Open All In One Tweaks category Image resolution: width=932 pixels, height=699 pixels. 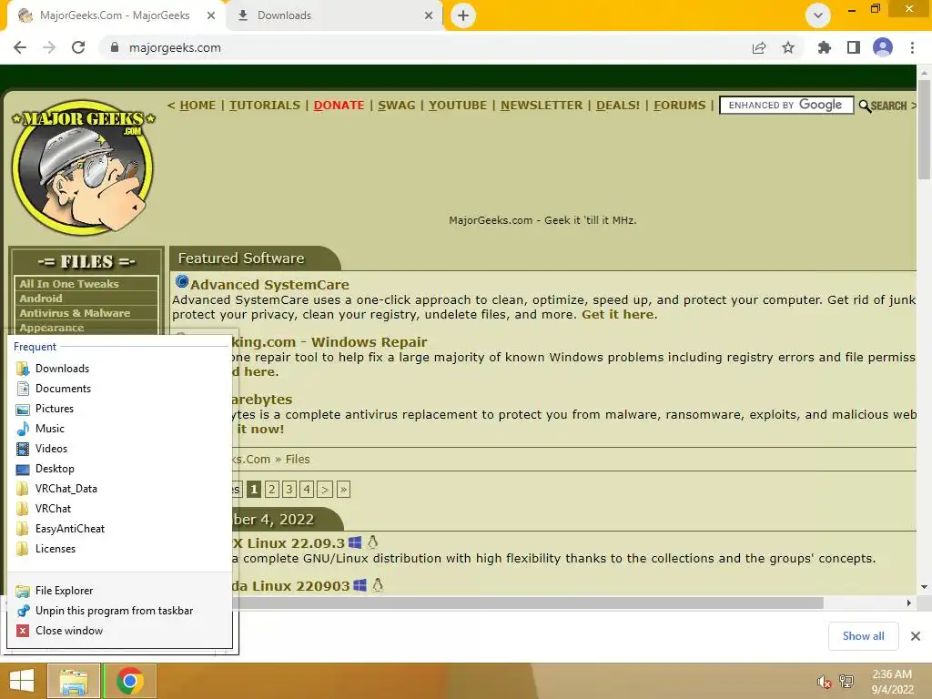69,284
